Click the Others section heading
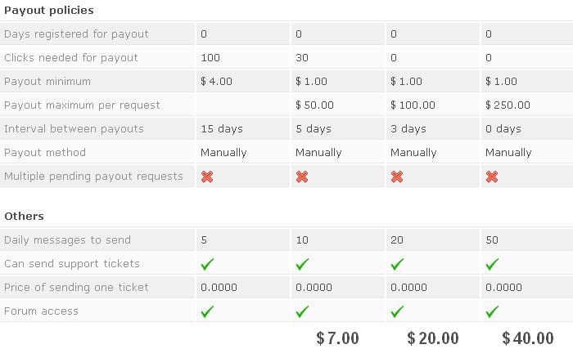Image resolution: width=573 pixels, height=349 pixels. point(24,217)
